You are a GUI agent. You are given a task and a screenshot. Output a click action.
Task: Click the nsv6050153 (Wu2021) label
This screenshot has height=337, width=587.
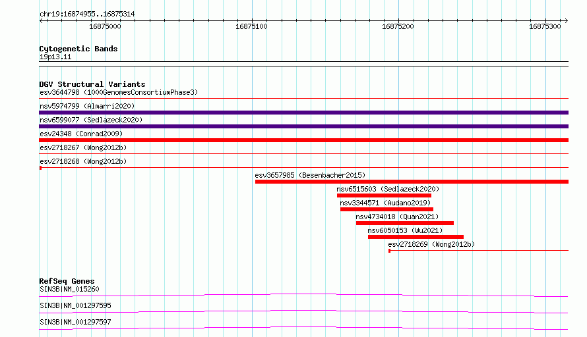[405, 230]
